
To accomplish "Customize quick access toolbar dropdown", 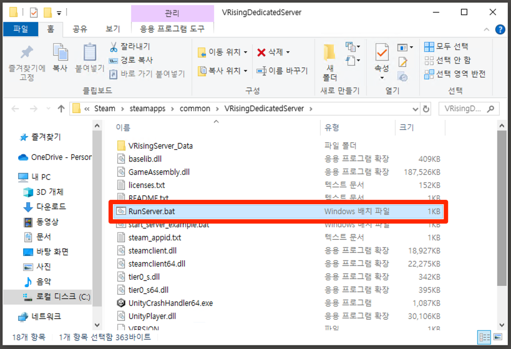I will 59,13.
